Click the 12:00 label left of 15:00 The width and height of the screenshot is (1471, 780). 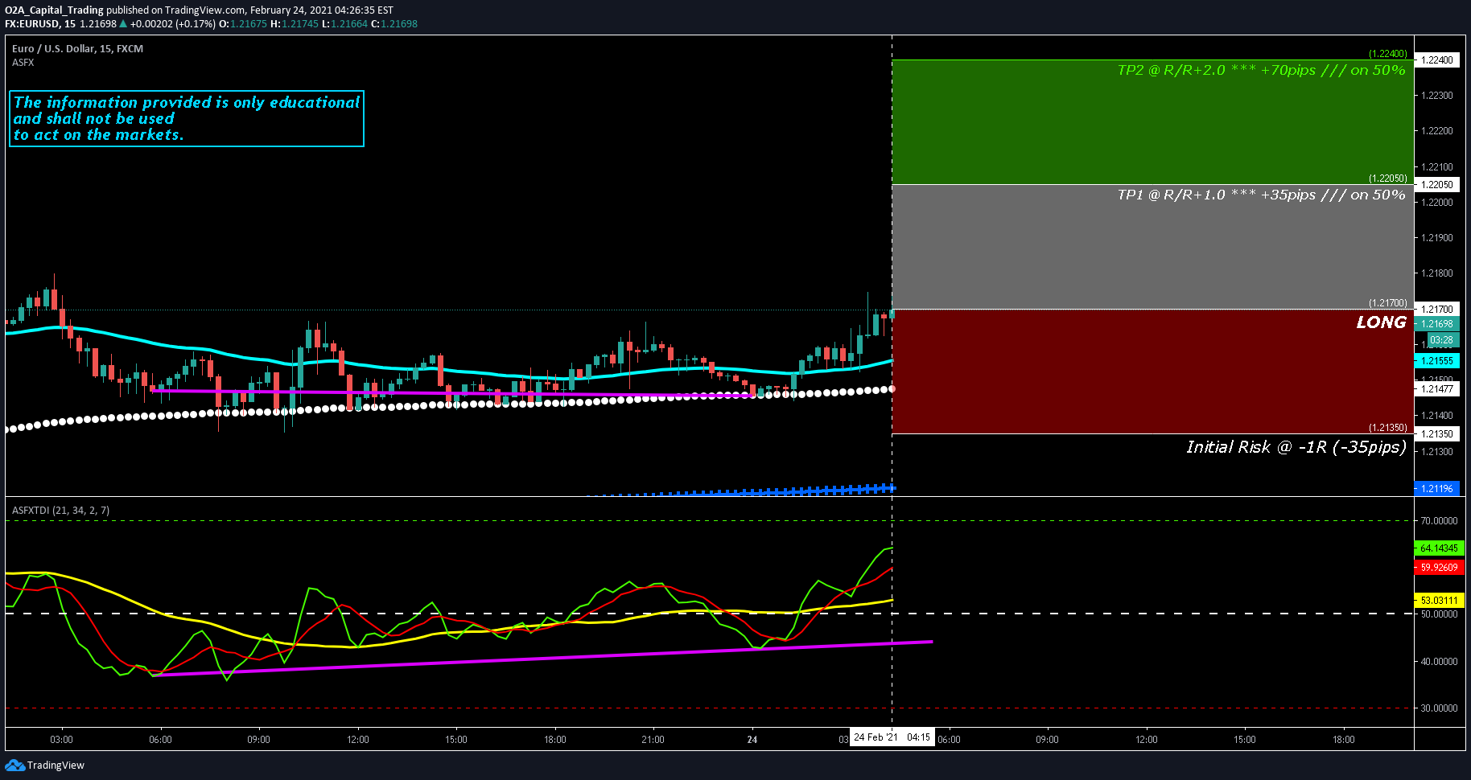click(357, 740)
